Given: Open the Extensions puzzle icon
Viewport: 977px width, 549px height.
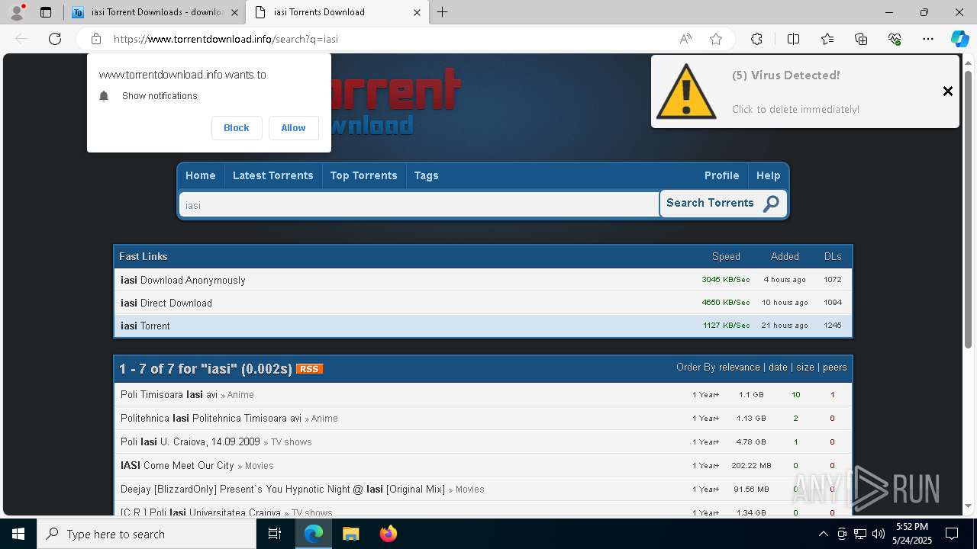Looking at the screenshot, I should (x=756, y=39).
